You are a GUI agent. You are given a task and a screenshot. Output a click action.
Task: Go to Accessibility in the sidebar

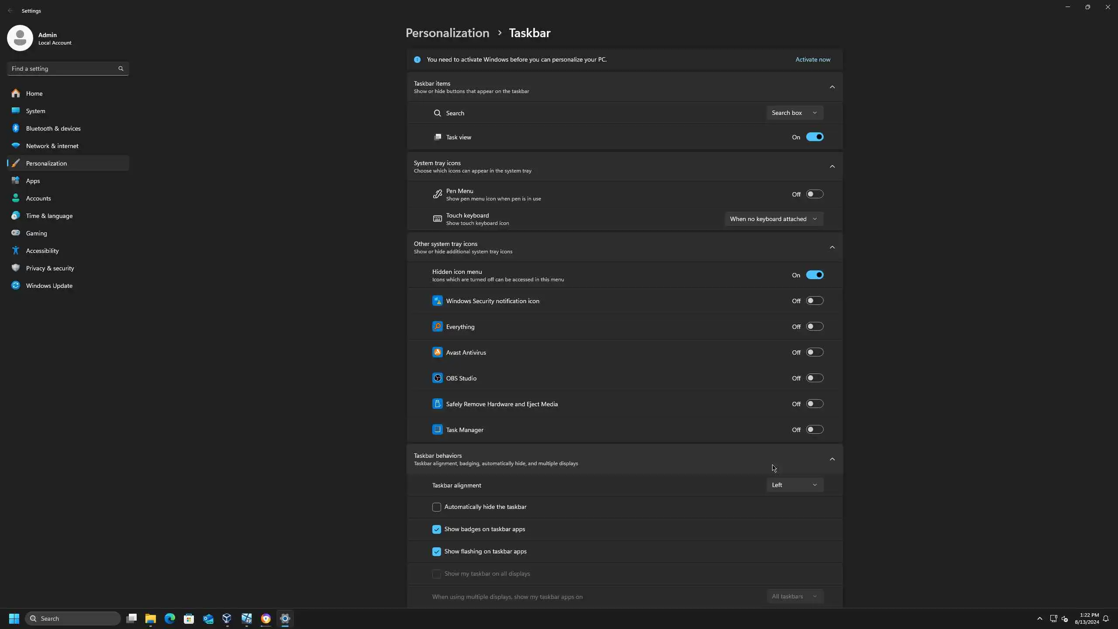tap(42, 251)
